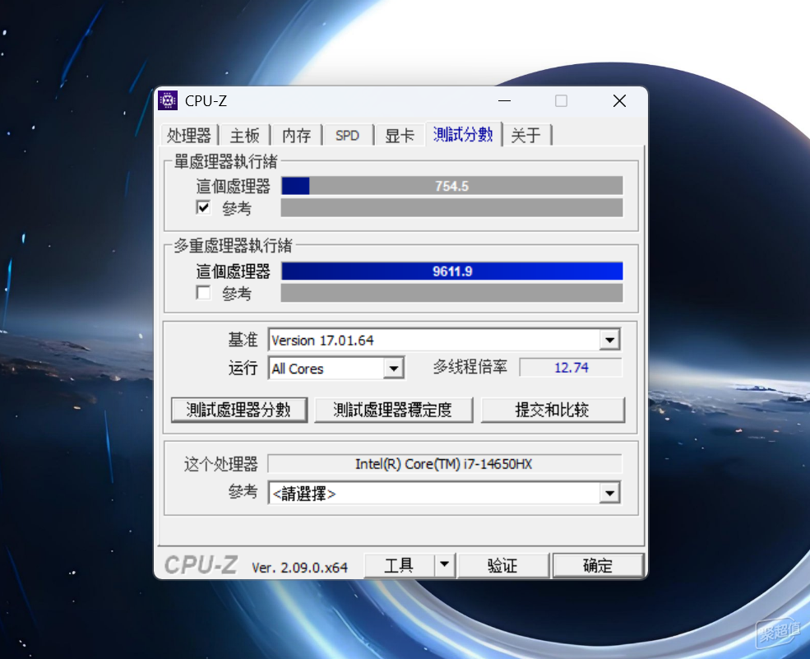Screen dimensions: 810x659
Task: Minimize the CPU-Z window
Action: [505, 101]
